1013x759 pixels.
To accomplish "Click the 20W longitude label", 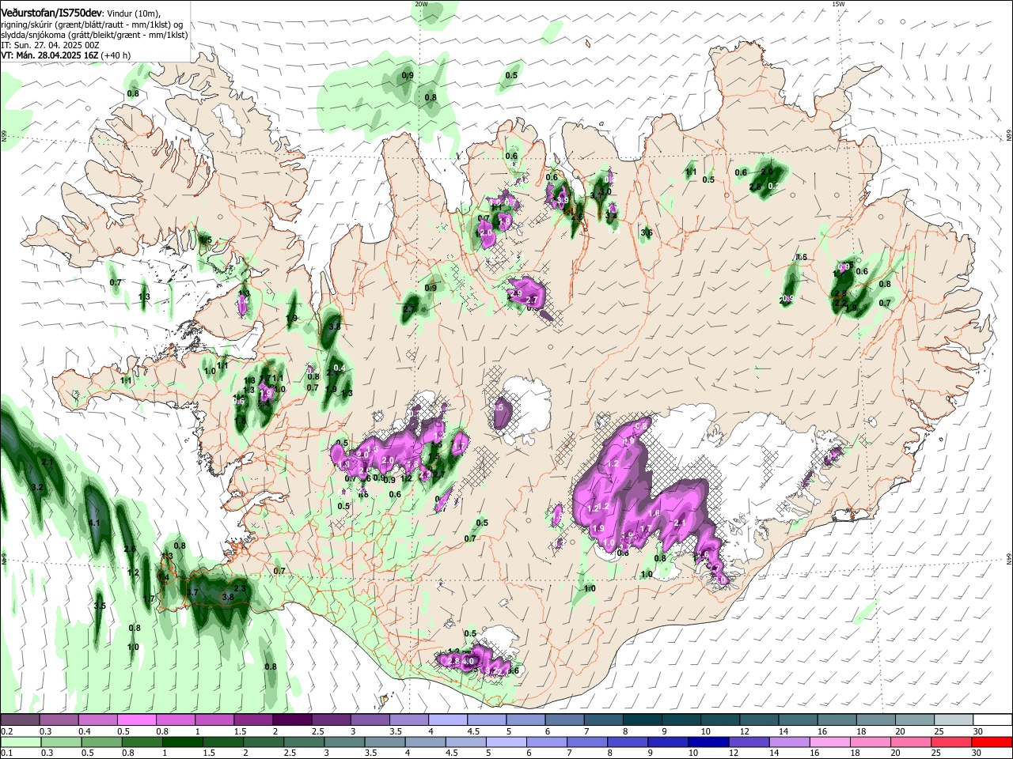I will click(421, 4).
